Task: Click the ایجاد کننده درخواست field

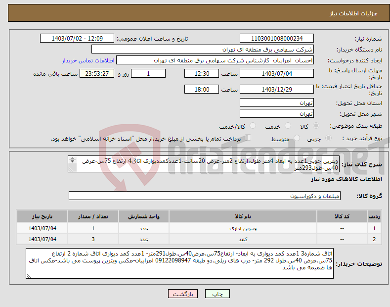Action: coord(215,60)
